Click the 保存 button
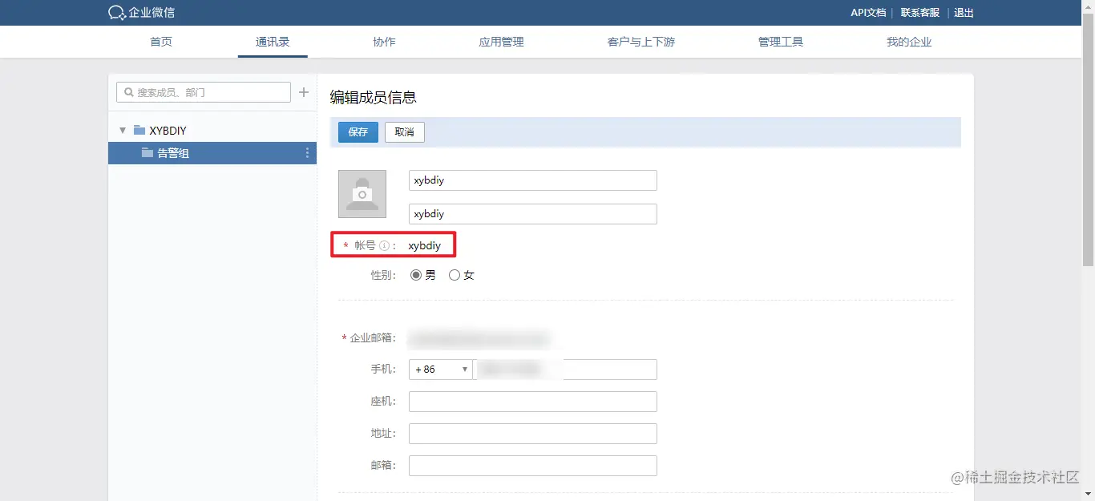This screenshot has width=1095, height=501. click(358, 132)
